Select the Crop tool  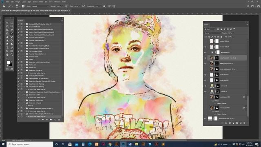pos(7,30)
